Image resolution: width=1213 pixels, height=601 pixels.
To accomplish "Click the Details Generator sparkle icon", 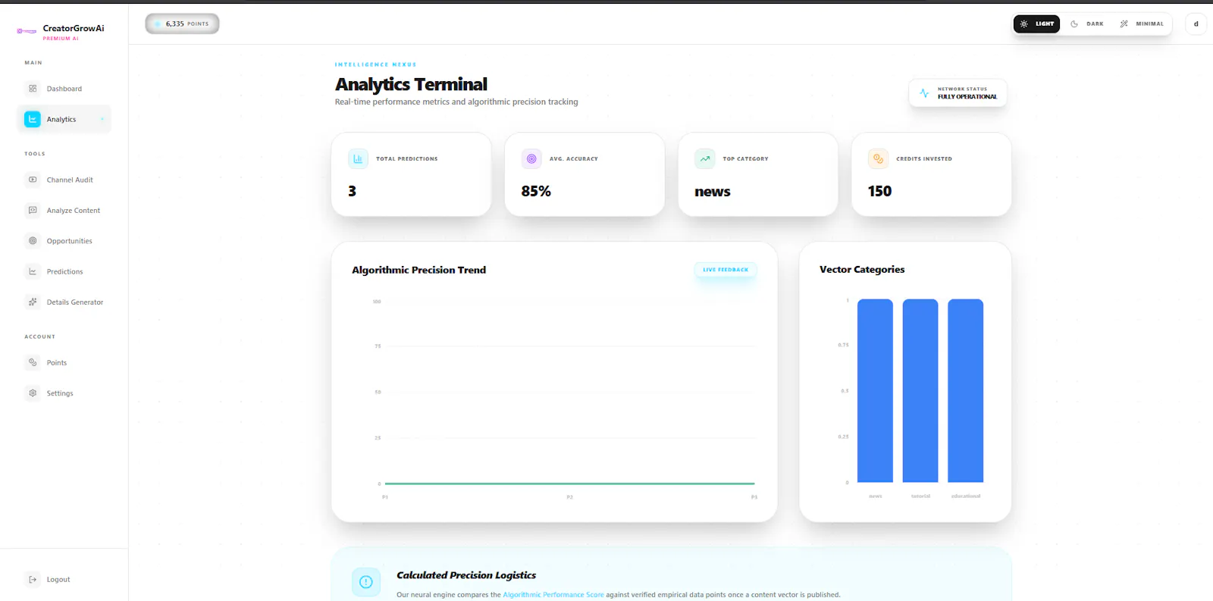I will tap(33, 302).
